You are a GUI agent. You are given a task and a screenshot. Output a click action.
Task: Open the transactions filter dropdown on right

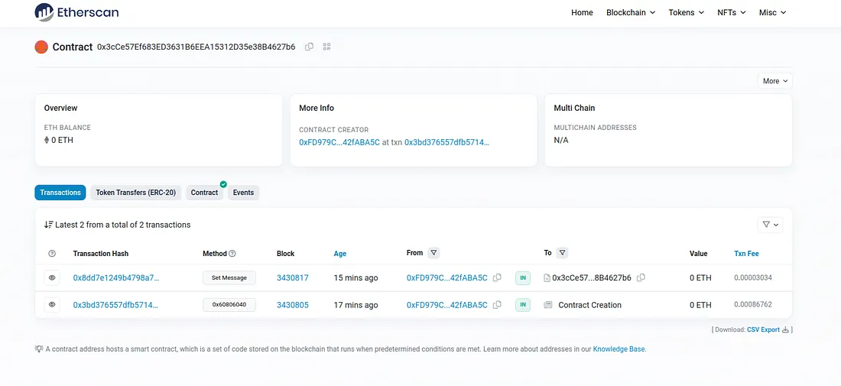click(x=769, y=225)
